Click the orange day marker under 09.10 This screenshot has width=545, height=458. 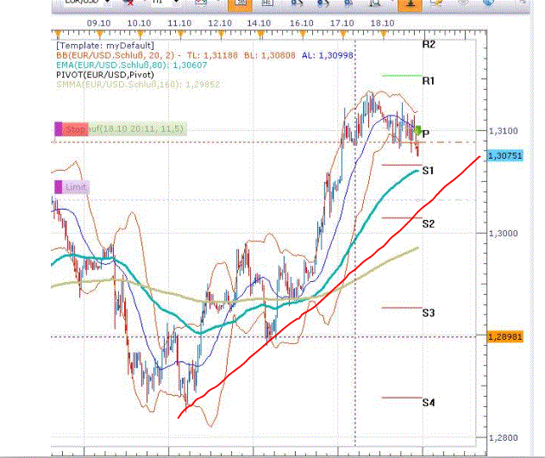(x=100, y=35)
